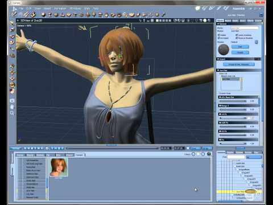Open the panel menu icon at top-right corner

click(261, 15)
